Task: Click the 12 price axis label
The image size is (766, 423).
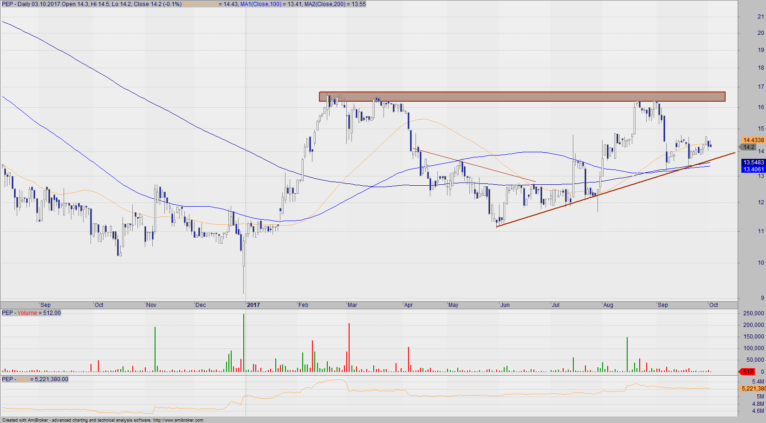Action: 760,202
